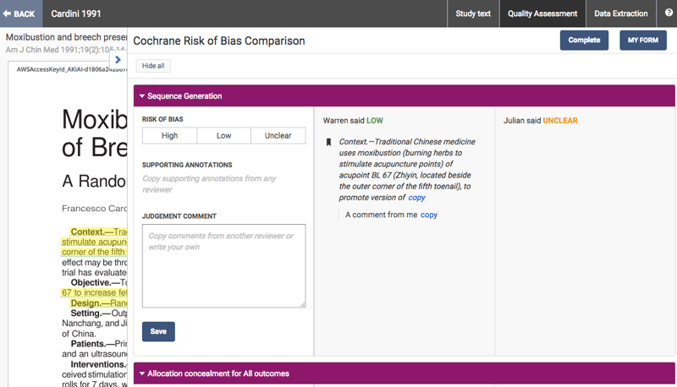Open the Data Extraction tab
The width and height of the screenshot is (677, 387).
621,14
